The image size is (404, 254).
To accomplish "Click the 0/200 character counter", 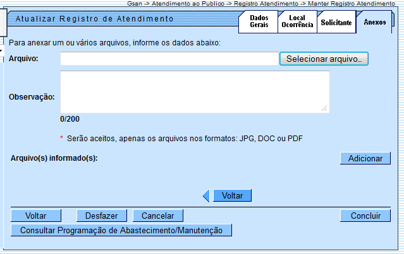I will 70,119.
